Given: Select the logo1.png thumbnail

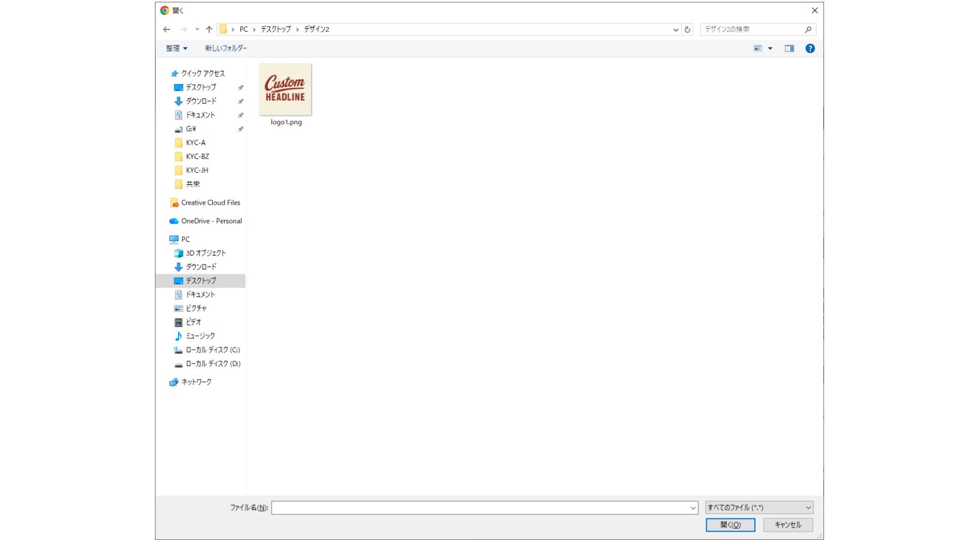Looking at the screenshot, I should 285,90.
